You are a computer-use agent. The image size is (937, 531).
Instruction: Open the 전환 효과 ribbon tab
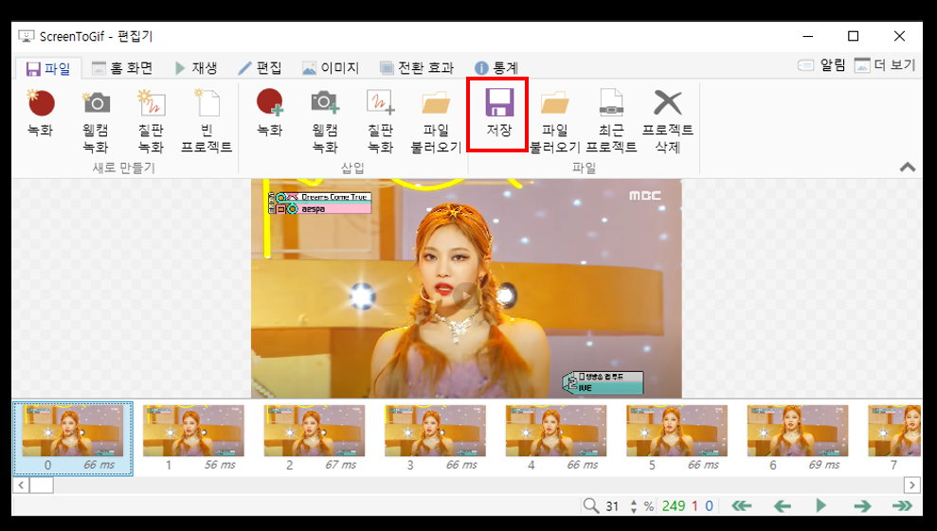click(417, 68)
